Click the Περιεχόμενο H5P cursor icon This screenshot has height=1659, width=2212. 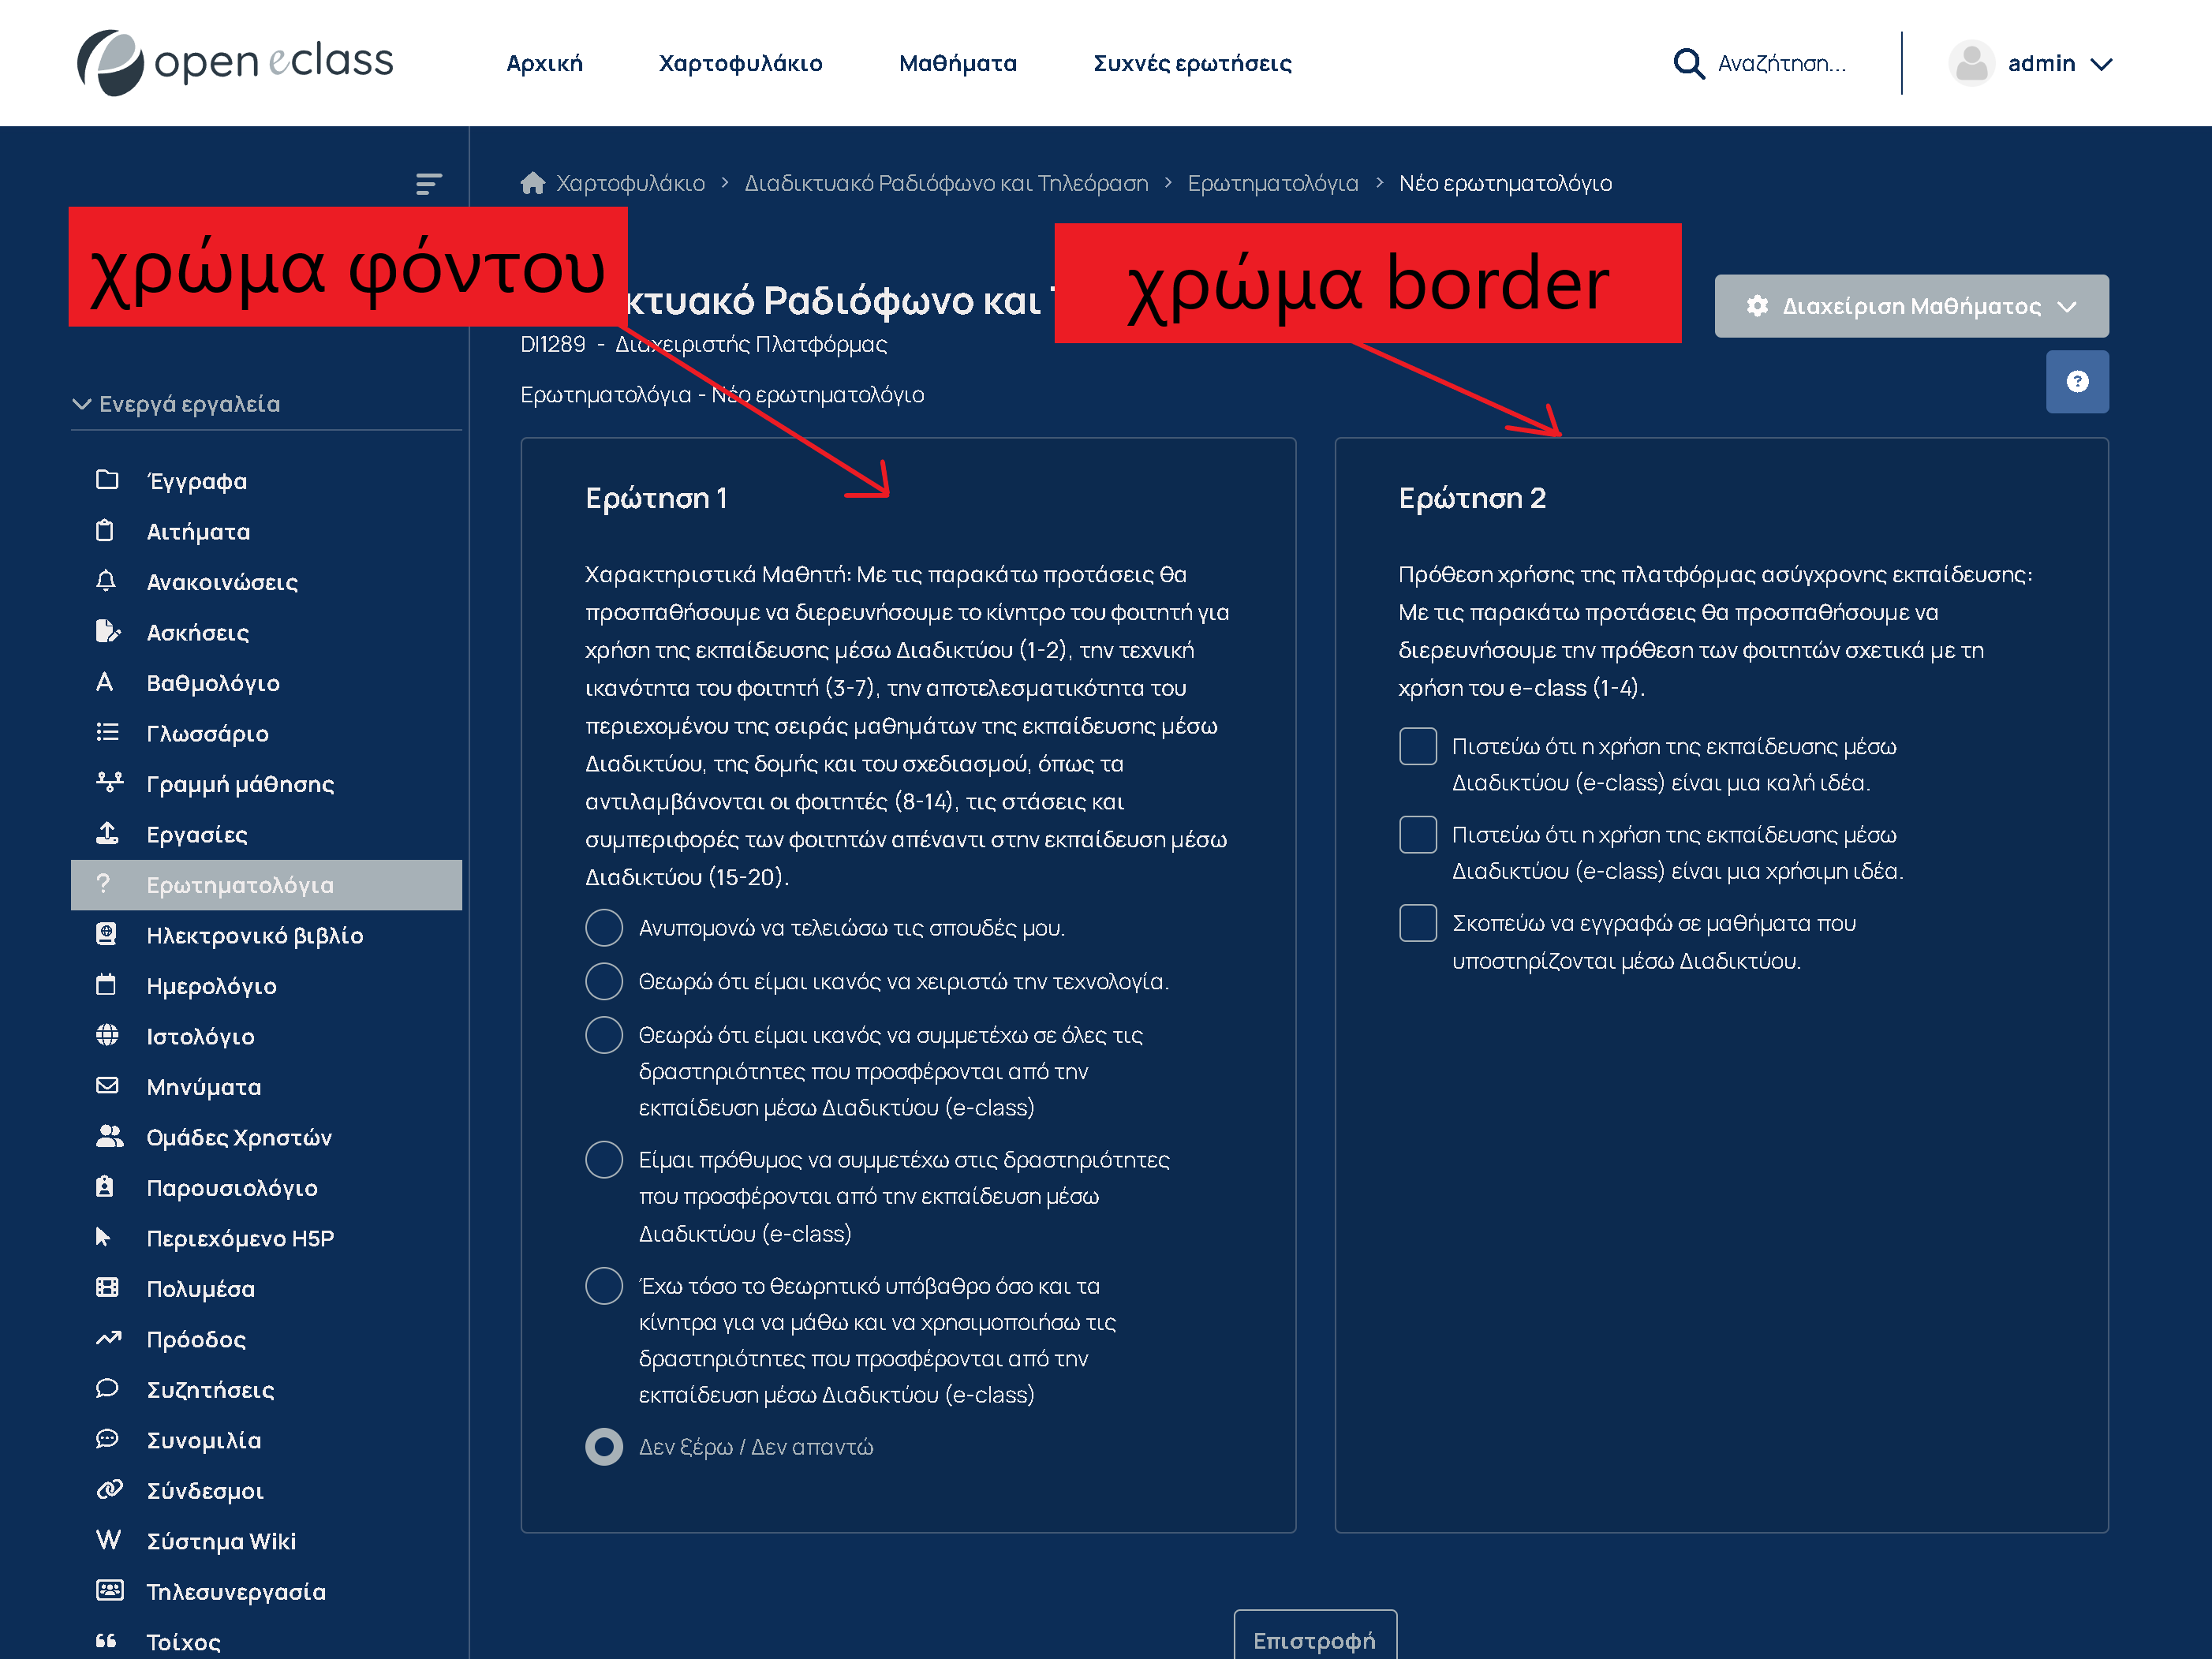[103, 1237]
